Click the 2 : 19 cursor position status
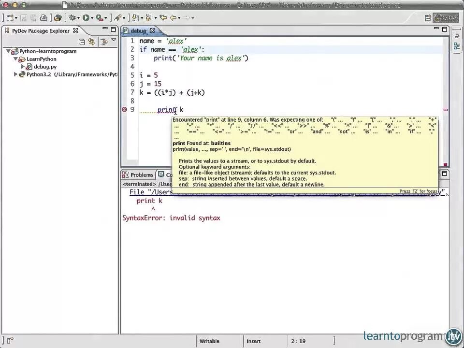This screenshot has width=464, height=348. tap(298, 341)
